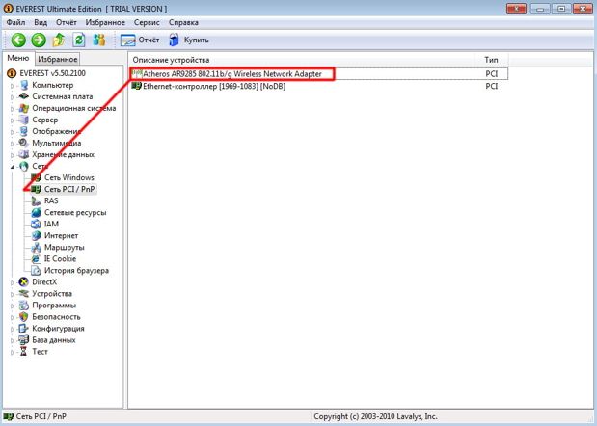The height and width of the screenshot is (426, 597).
Task: Open the Вид menu
Action: (x=41, y=22)
